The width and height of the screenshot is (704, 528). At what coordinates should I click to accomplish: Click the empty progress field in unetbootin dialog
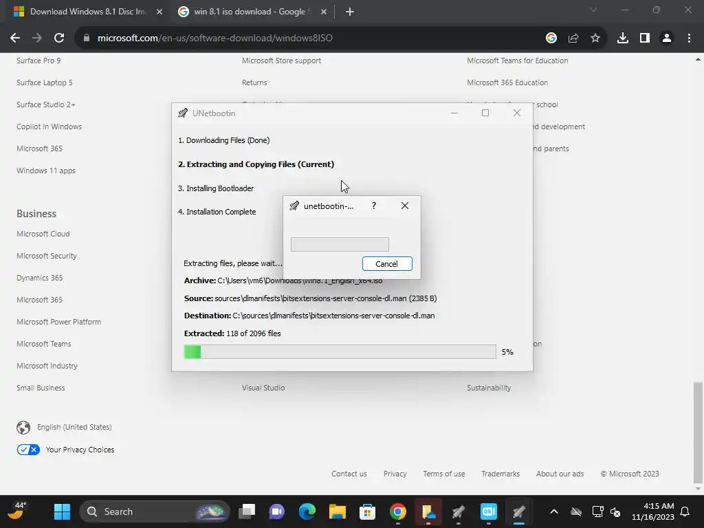click(x=340, y=244)
